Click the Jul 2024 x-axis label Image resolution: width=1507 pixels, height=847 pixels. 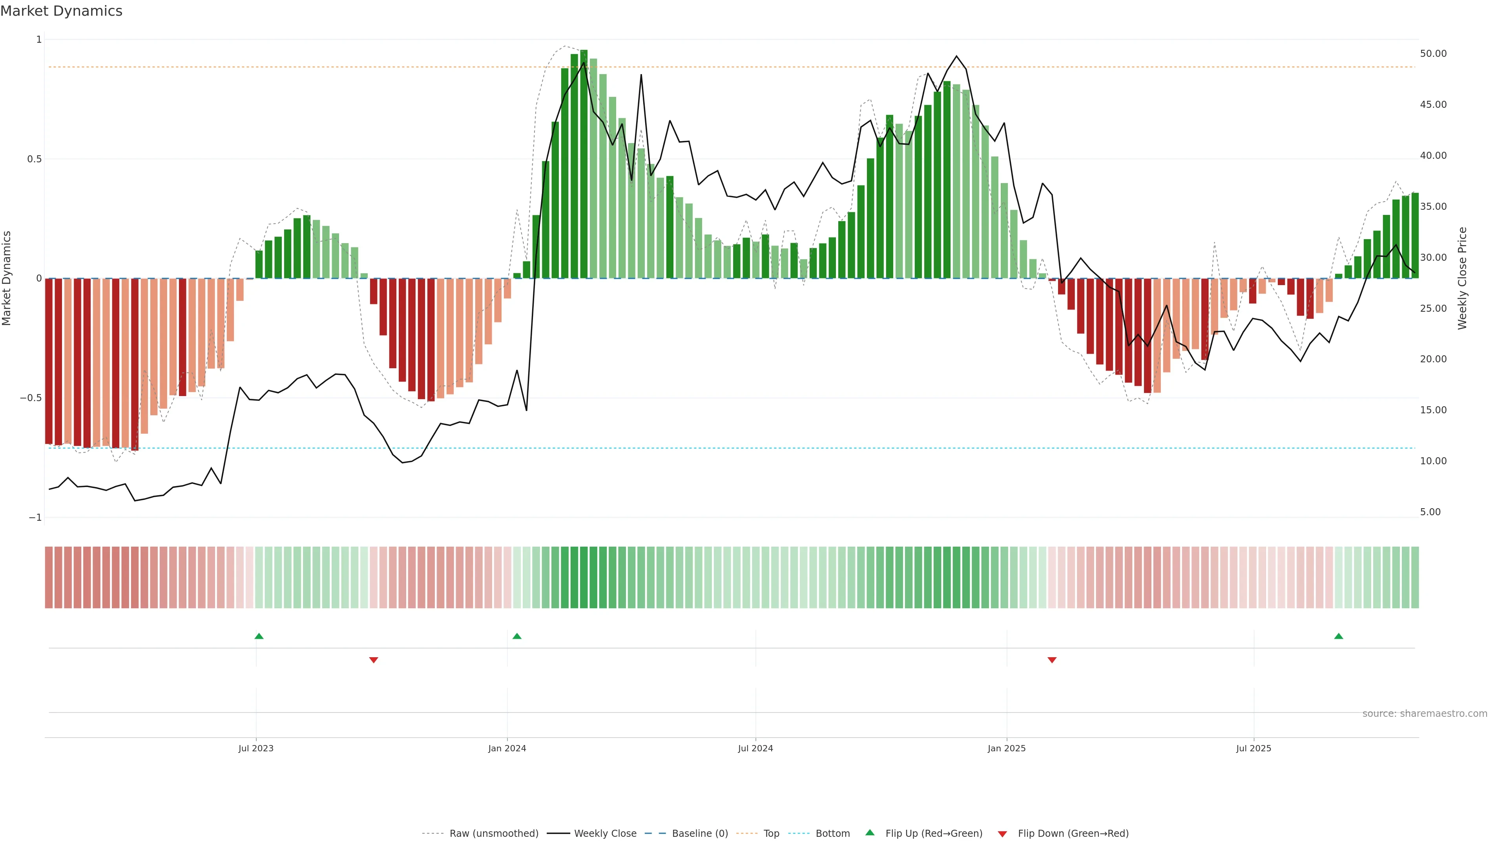tap(755, 748)
